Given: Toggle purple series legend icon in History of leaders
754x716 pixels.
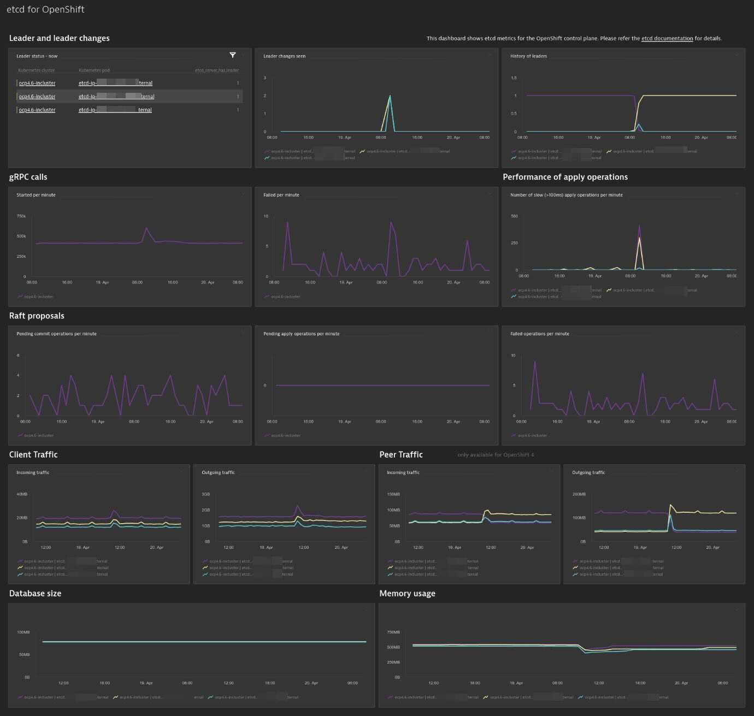Looking at the screenshot, I should 514,151.
